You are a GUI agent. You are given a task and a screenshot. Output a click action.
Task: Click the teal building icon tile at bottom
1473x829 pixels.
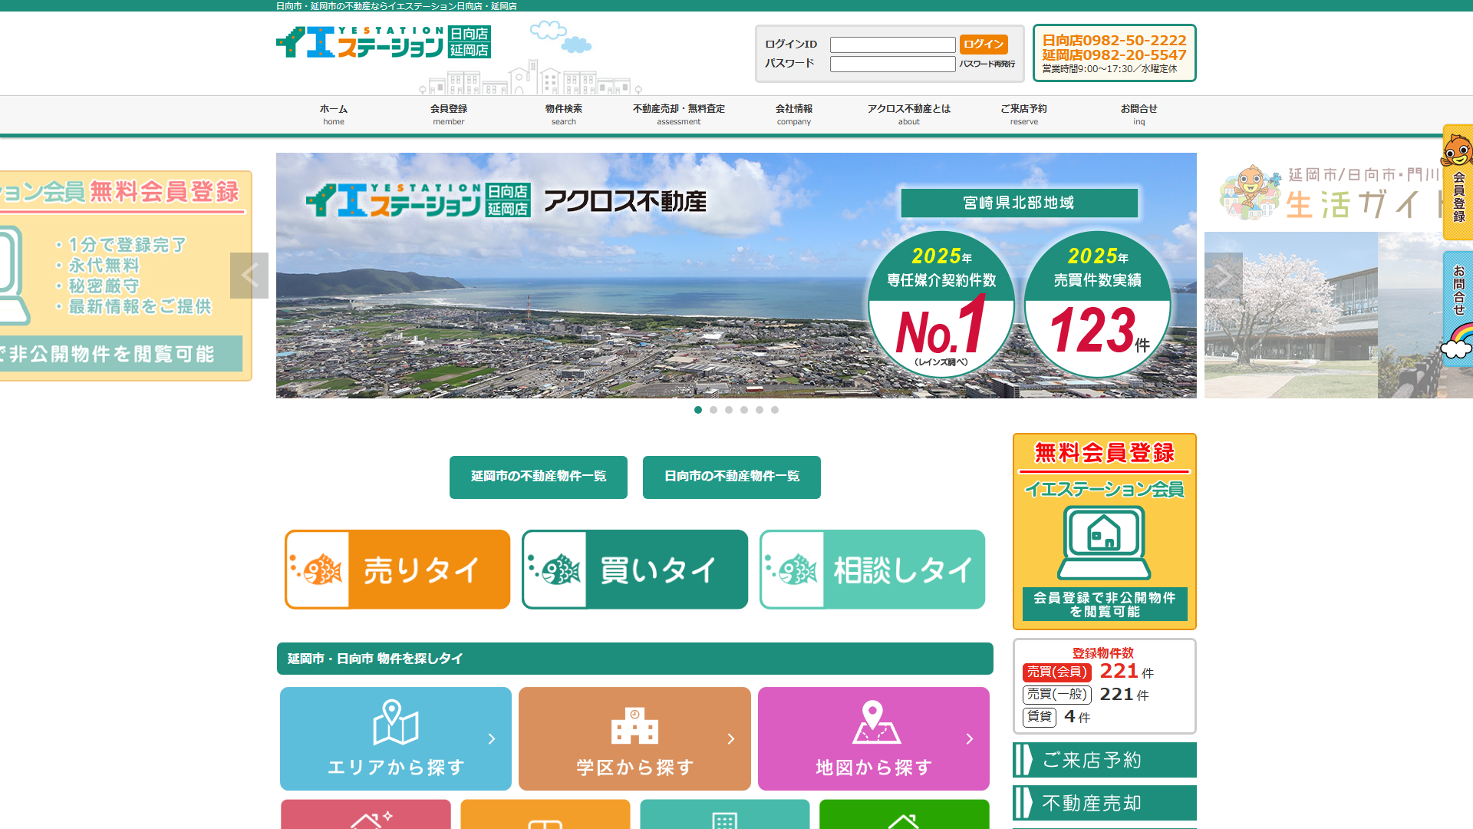[725, 814]
